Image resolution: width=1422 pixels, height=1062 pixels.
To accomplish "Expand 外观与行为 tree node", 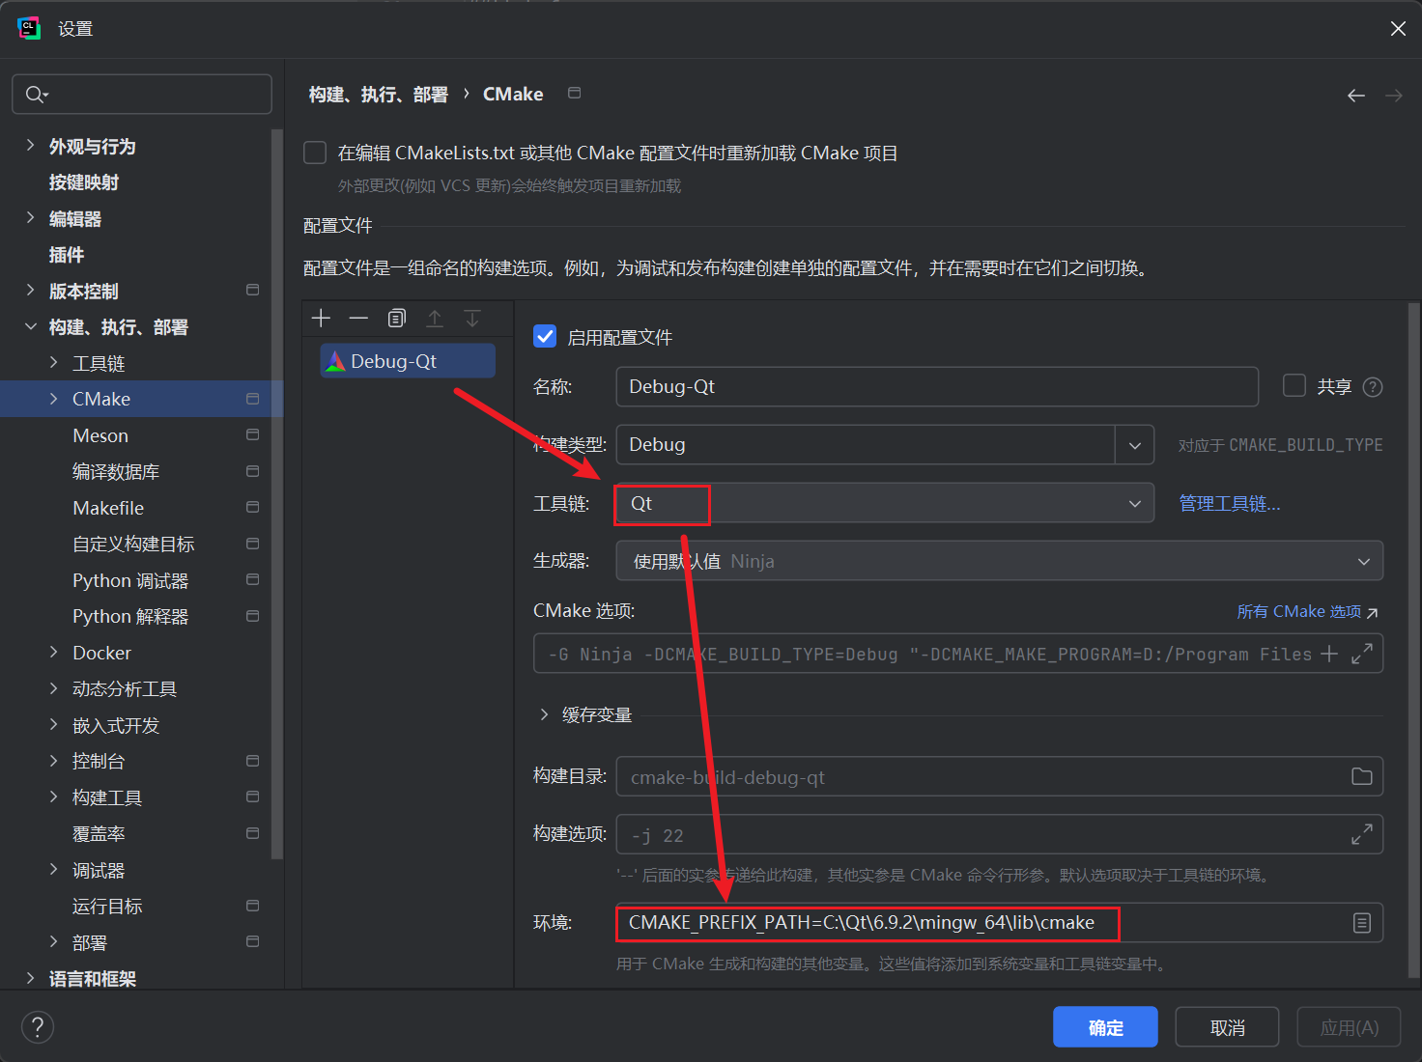I will (x=30, y=146).
